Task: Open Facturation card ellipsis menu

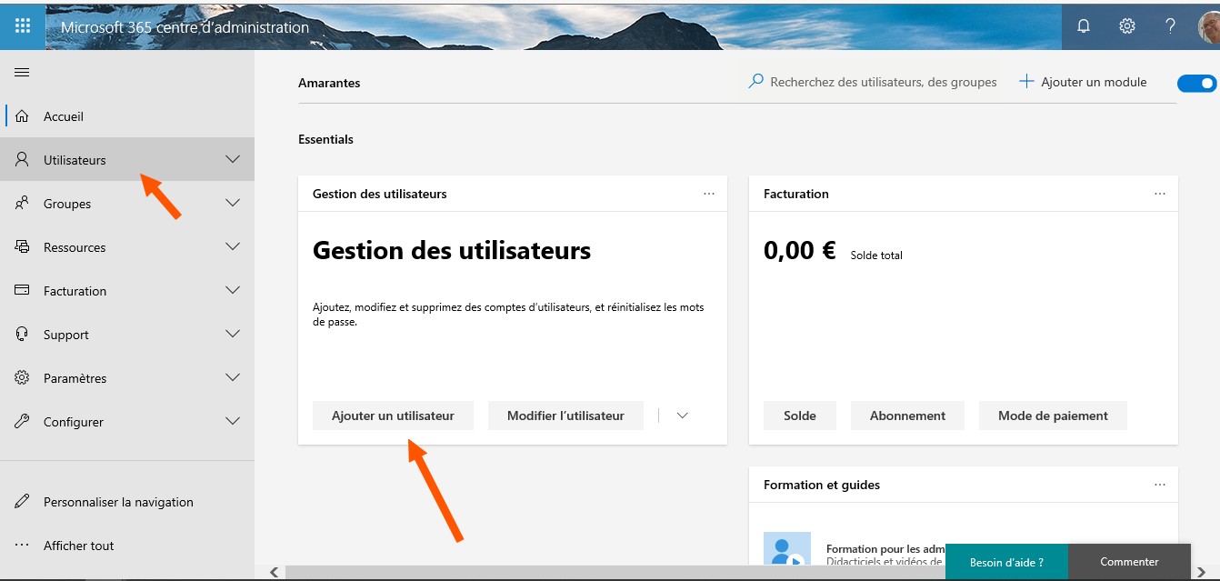Action: (x=1160, y=194)
